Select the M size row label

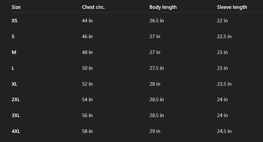point(14,52)
